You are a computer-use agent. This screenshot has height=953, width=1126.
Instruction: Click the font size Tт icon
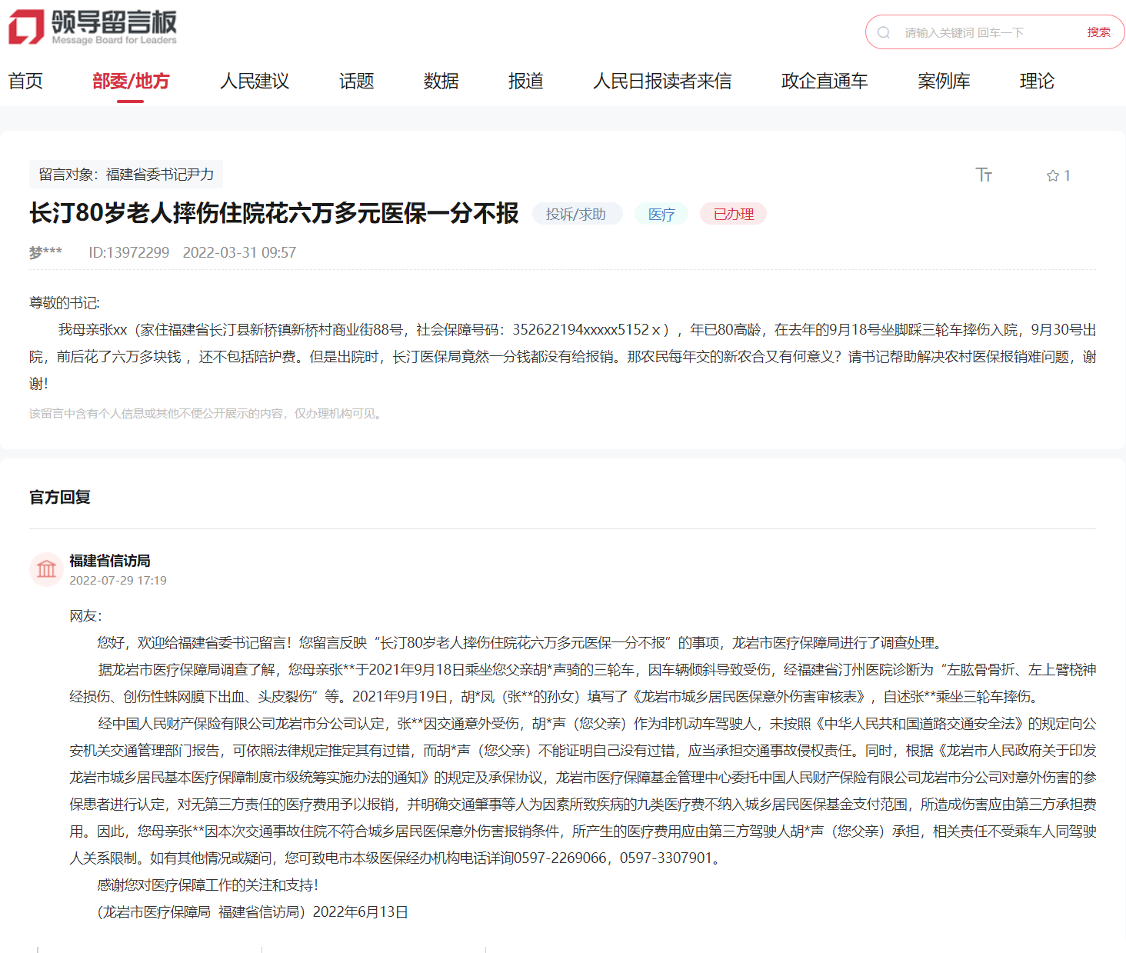(x=984, y=175)
